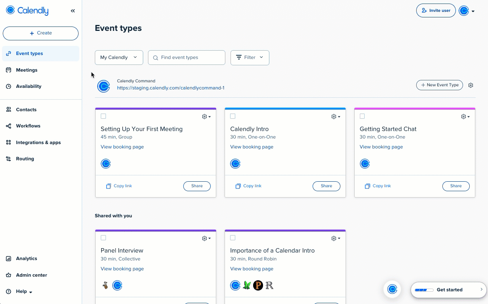View booking page for Getting Started Chat
The image size is (488, 304).
pos(381,147)
